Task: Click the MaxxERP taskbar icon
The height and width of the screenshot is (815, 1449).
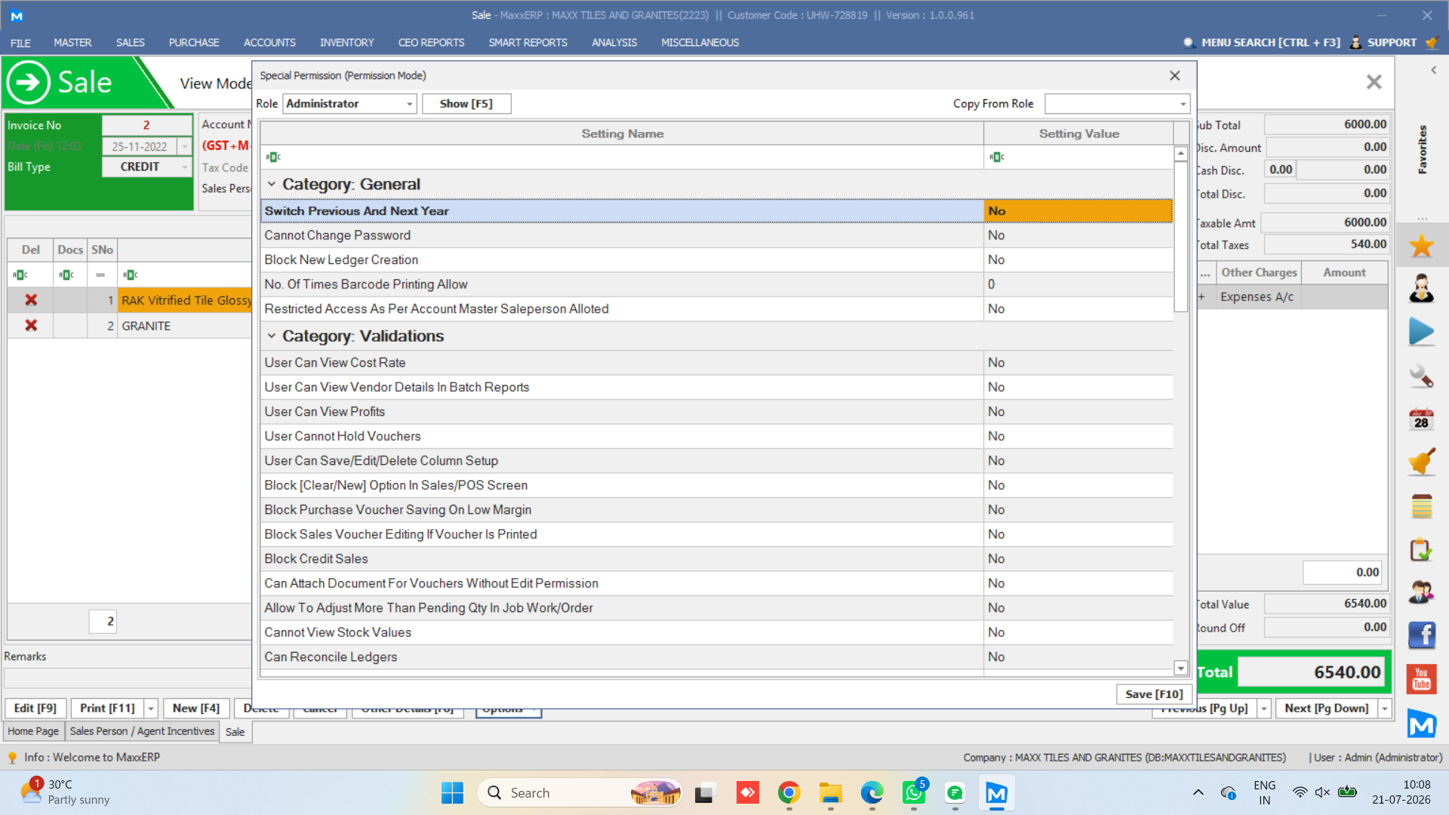Action: pos(996,793)
